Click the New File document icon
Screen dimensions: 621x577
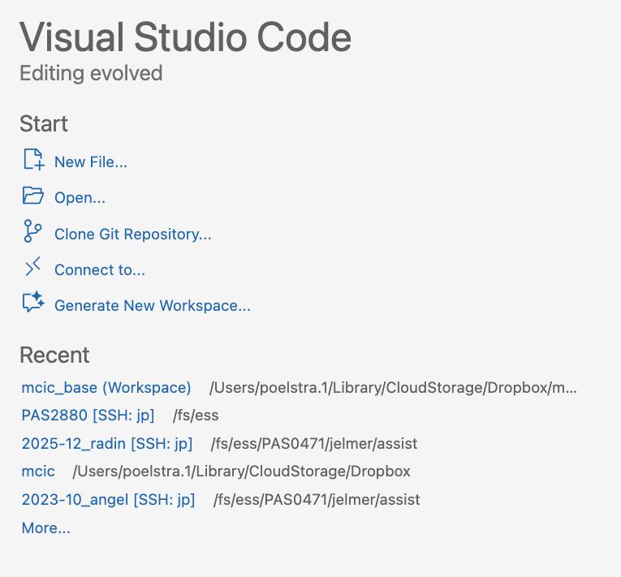pos(33,159)
